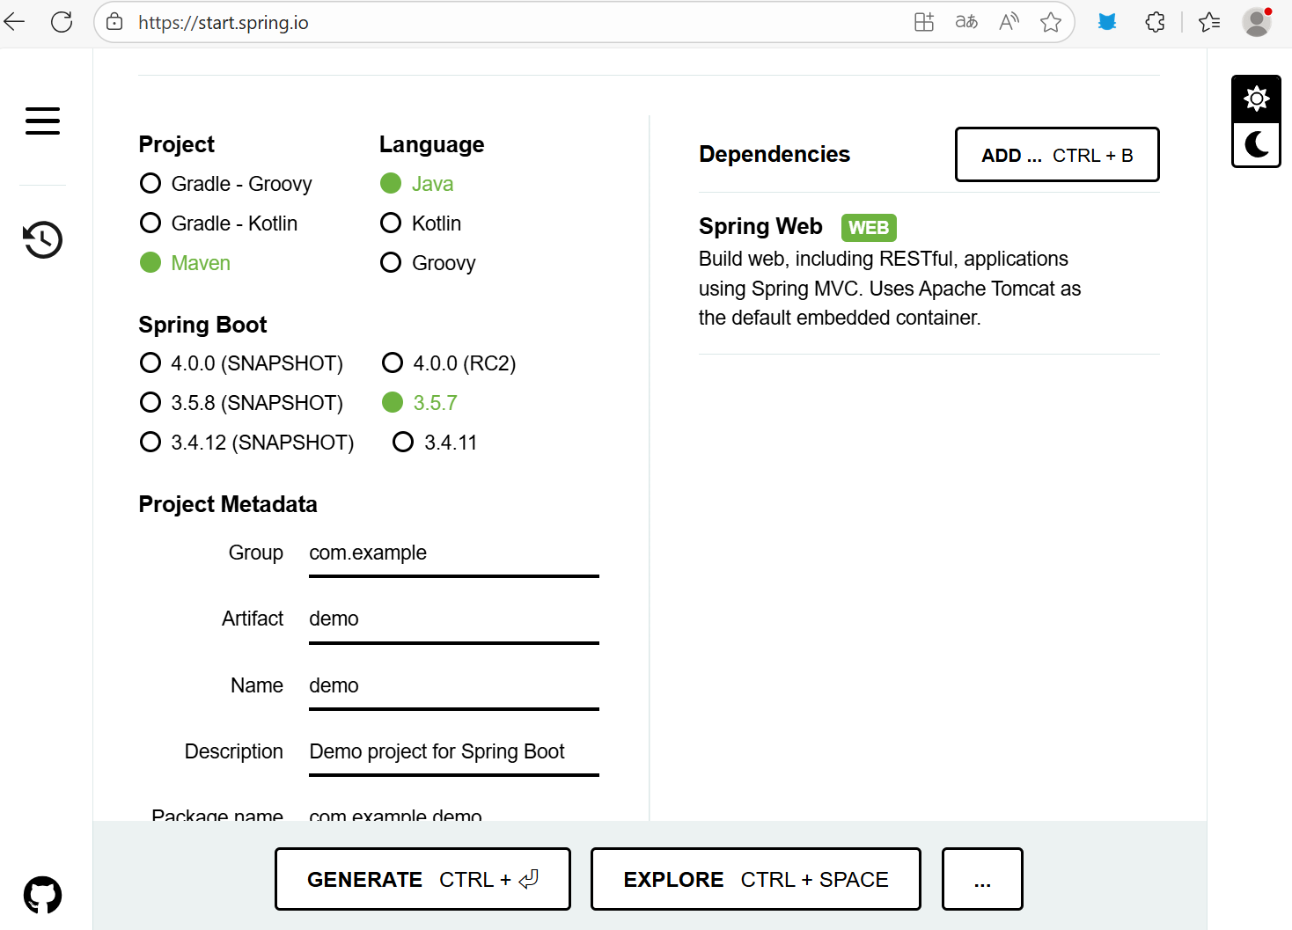Select Spring Boot 4.0.0 (RC2)
1292x930 pixels.
coord(449,362)
